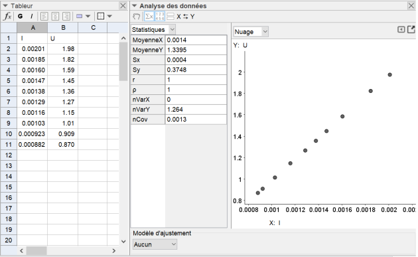
Task: Toggle italic formatting I button
Action: (31, 17)
